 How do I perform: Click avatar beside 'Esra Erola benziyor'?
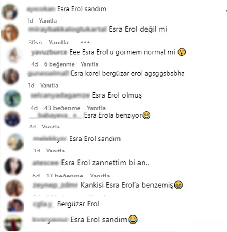(x=12, y=119)
